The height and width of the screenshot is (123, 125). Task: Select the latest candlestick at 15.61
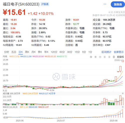tap(123, 61)
